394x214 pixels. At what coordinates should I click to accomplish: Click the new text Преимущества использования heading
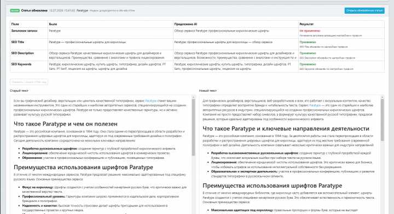click(272, 186)
